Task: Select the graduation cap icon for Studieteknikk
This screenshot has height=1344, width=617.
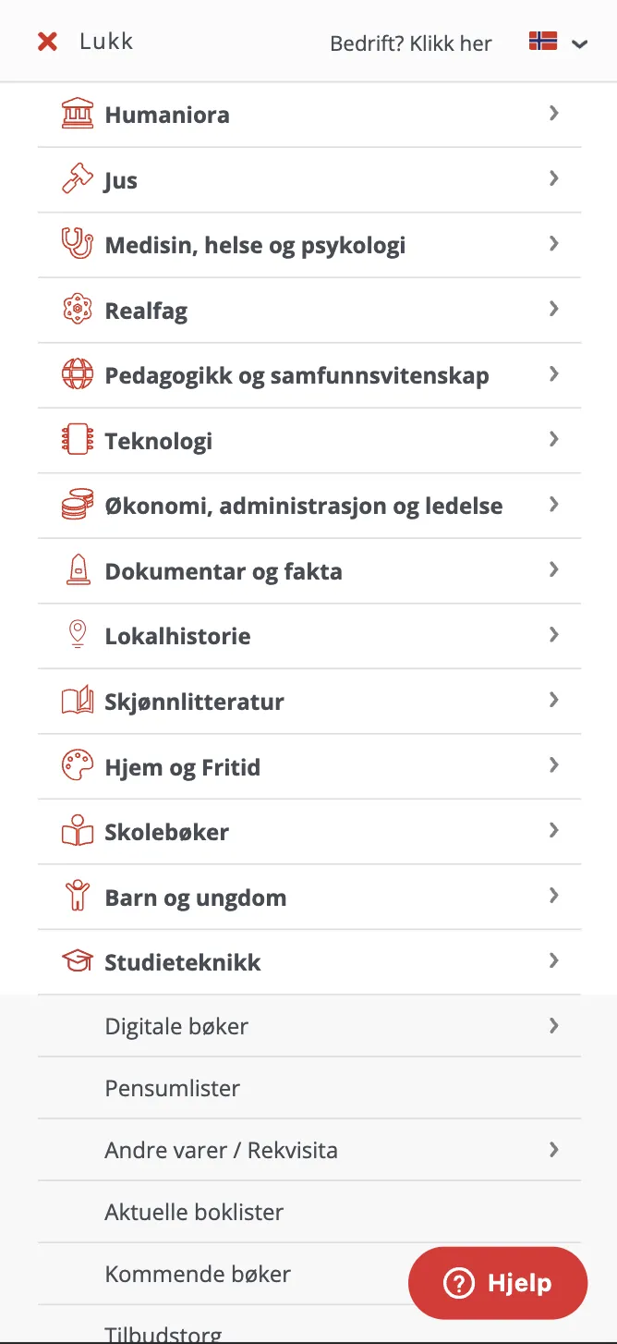Action: (x=78, y=961)
